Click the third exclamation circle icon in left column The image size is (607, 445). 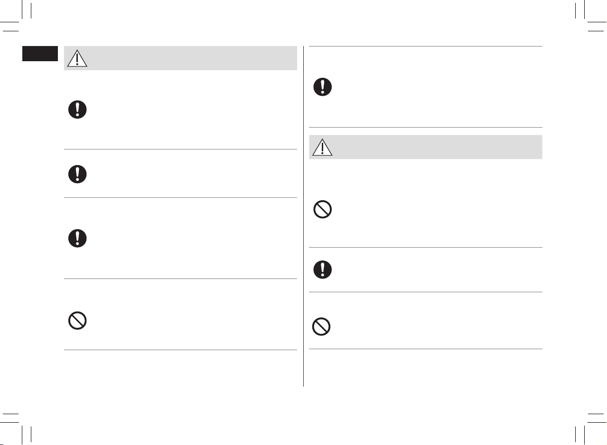(77, 238)
